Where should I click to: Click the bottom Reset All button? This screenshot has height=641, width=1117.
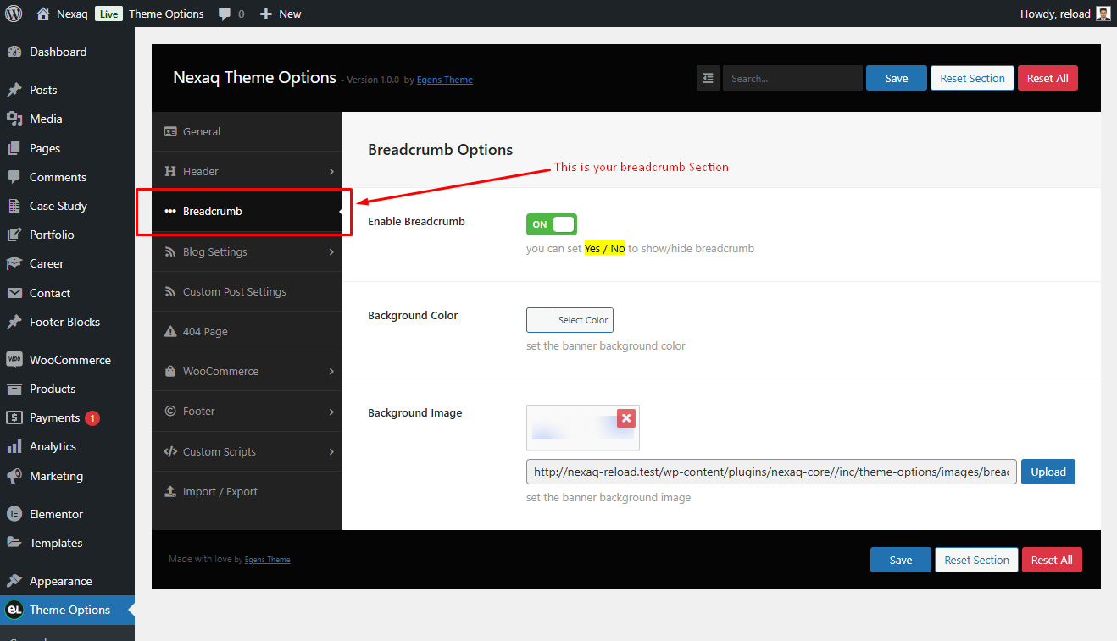pos(1052,560)
